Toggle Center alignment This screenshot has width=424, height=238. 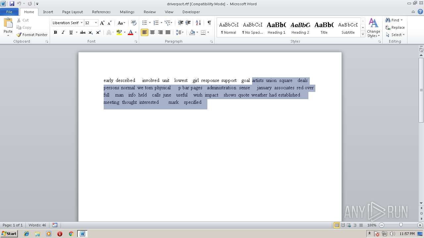[x=152, y=32]
